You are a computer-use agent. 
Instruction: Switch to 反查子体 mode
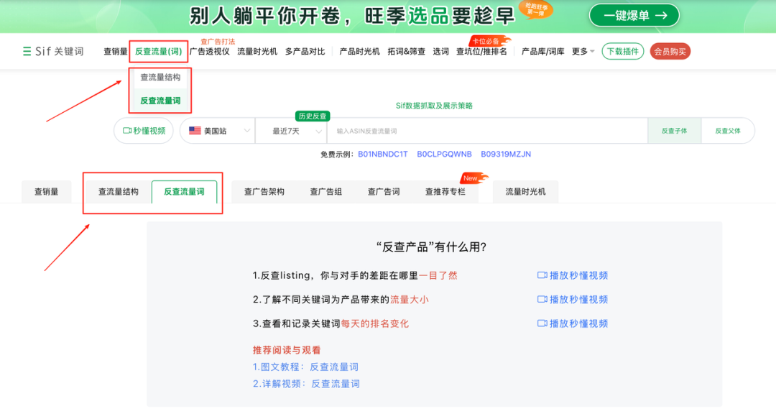674,131
